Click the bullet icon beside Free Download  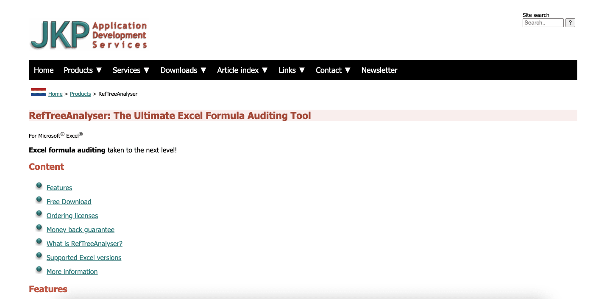coord(39,199)
